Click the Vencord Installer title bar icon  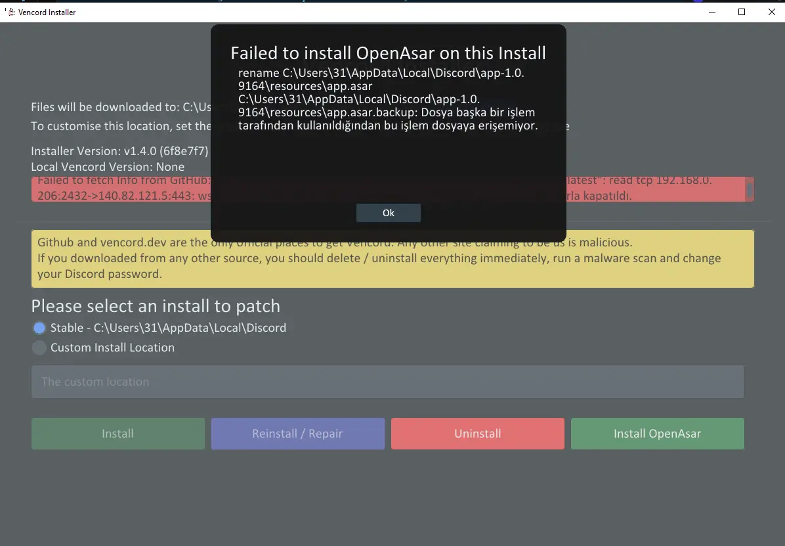pos(10,12)
